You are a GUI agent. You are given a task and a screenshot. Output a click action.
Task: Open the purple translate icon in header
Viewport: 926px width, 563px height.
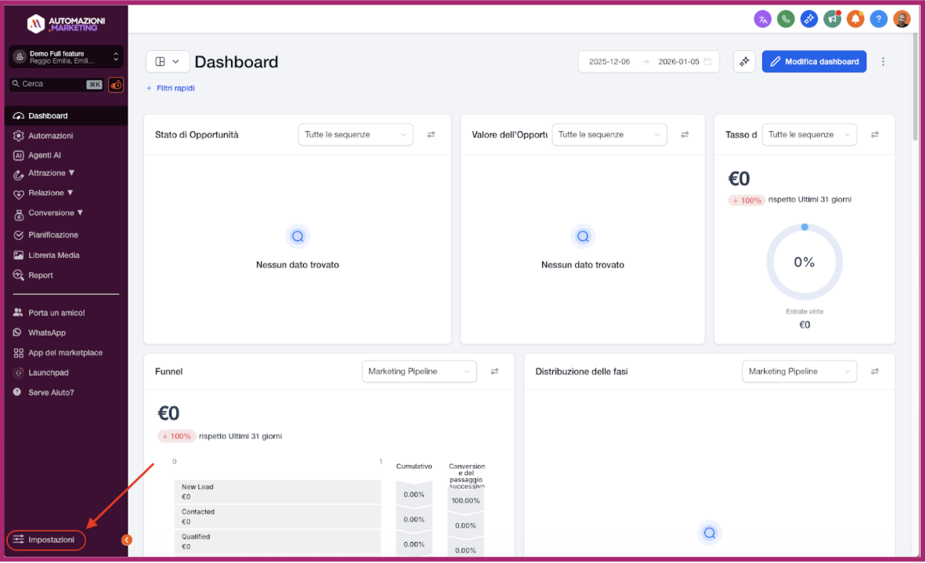pyautogui.click(x=762, y=20)
